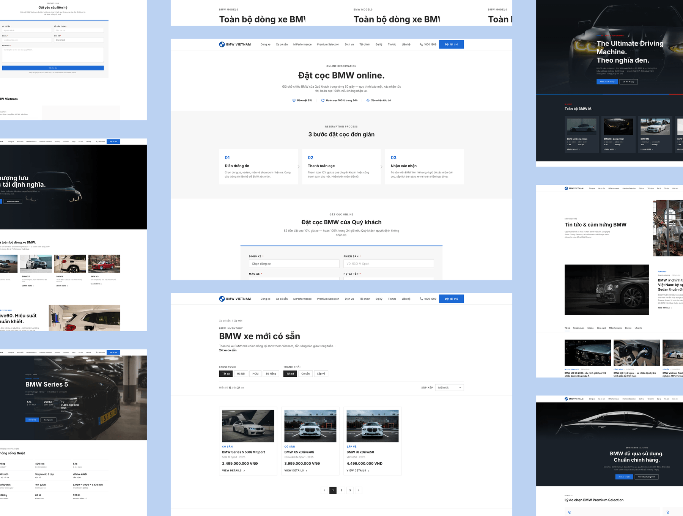Click Xe có sẵn breadcrumb link

pos(225,321)
